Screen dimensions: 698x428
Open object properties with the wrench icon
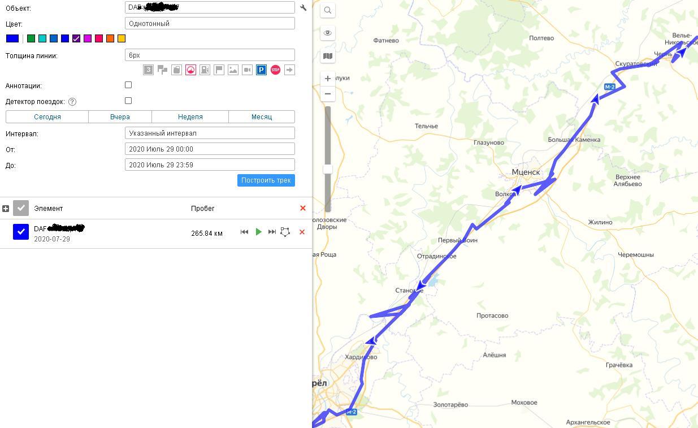click(304, 8)
